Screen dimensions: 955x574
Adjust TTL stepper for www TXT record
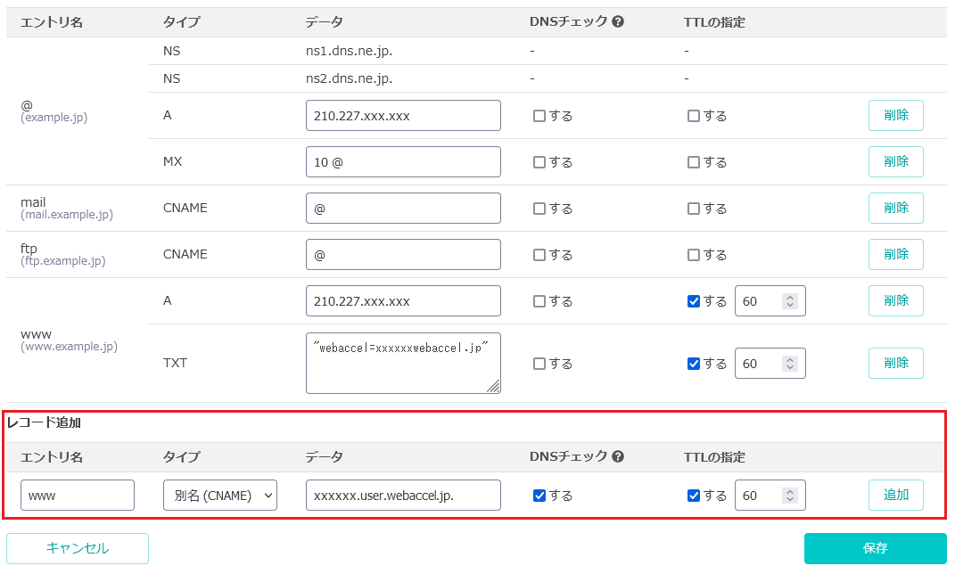pos(790,364)
